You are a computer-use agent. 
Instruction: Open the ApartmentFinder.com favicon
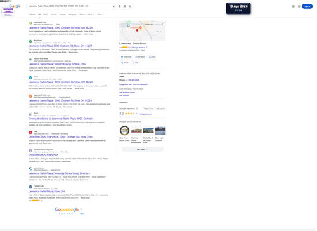pos(30,96)
